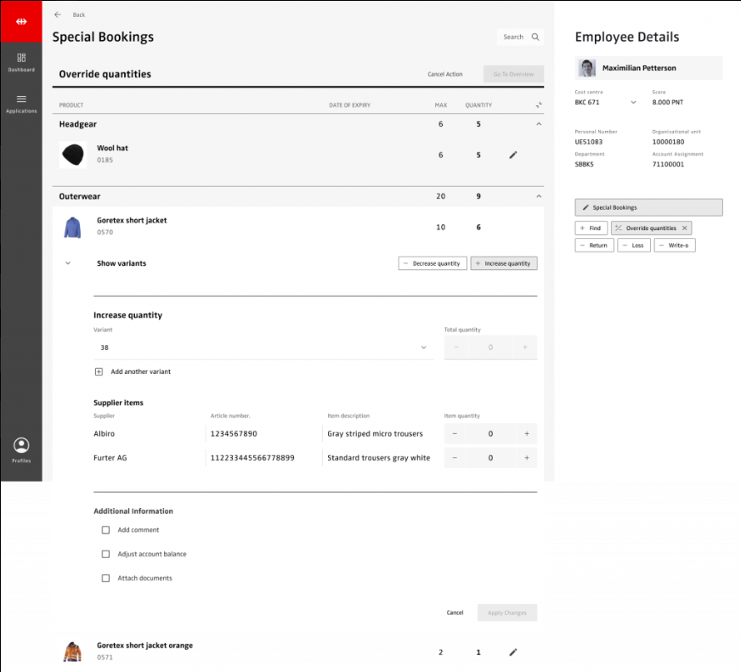This screenshot has width=741, height=672.
Task: Enable the Add comment checkbox
Action: (x=106, y=530)
